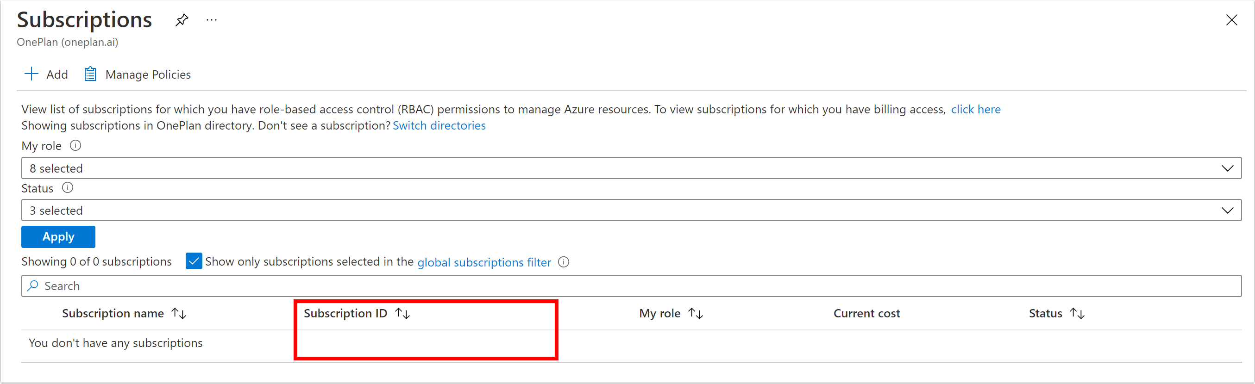The width and height of the screenshot is (1255, 384).
Task: Expand the Status filter dropdown
Action: click(x=631, y=210)
